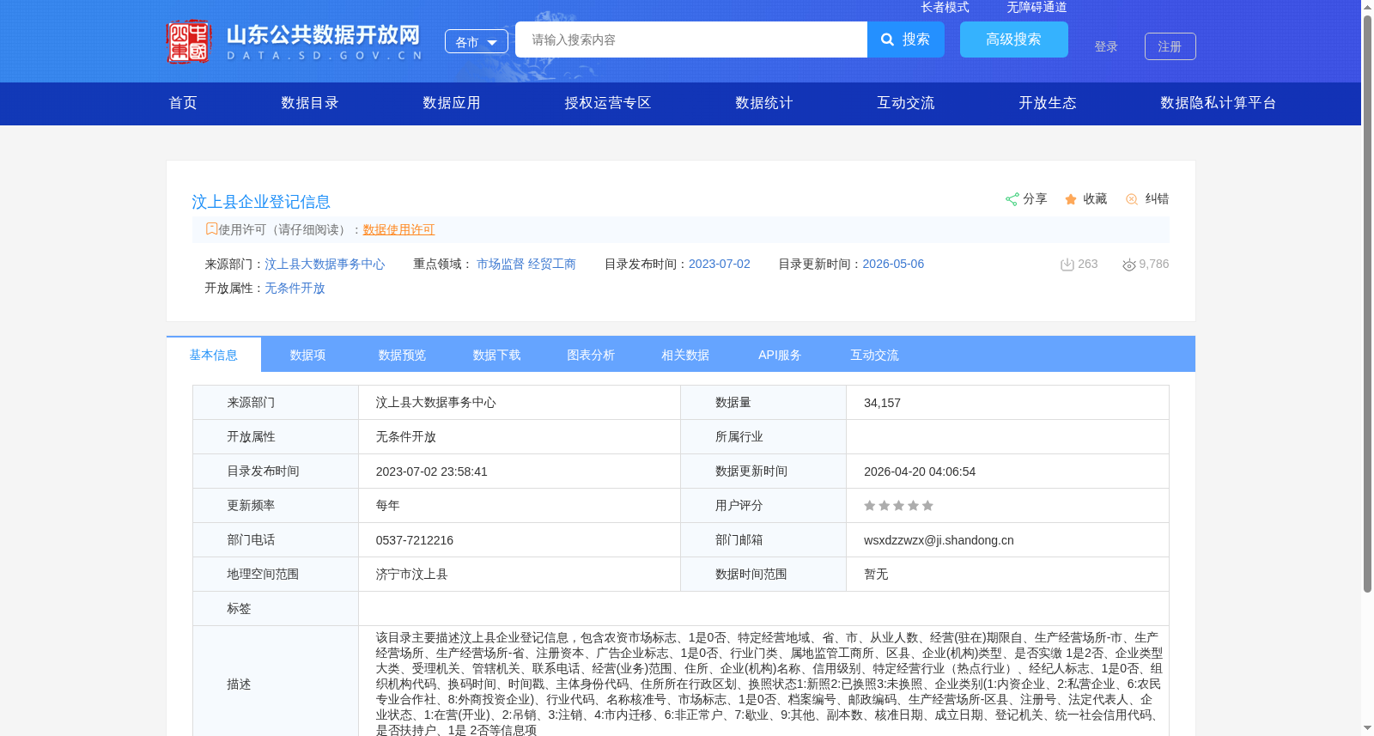Screen dimensions: 1374x736
Task: Switch to the 相关数据 tab
Action: (x=686, y=355)
